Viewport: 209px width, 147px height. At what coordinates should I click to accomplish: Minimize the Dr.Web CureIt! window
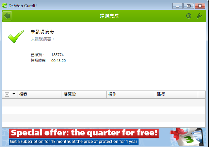pos(177,6)
